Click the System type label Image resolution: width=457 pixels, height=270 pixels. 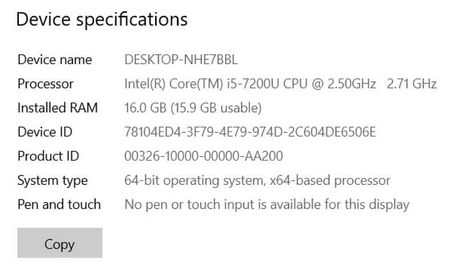click(53, 180)
